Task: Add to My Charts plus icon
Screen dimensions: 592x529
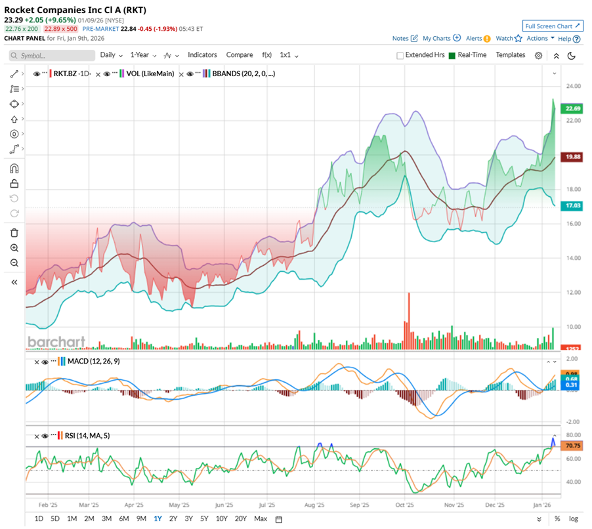Action: (457, 38)
